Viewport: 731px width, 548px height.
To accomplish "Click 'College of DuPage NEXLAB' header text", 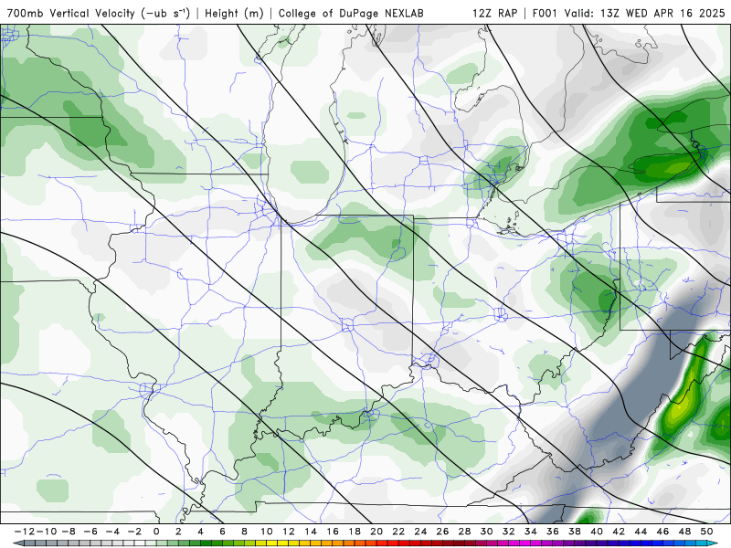I will pyautogui.click(x=351, y=13).
